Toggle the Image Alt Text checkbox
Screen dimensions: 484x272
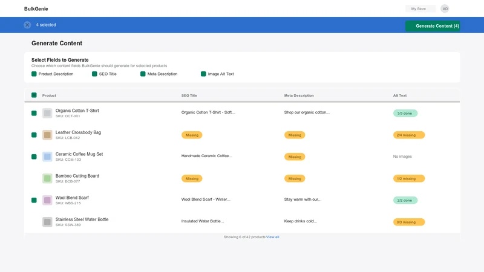click(x=203, y=74)
